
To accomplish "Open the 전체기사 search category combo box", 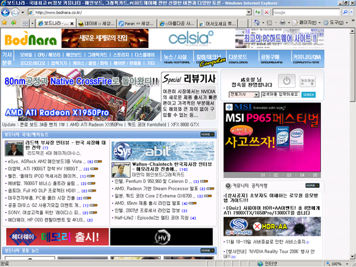I will click(x=244, y=95).
